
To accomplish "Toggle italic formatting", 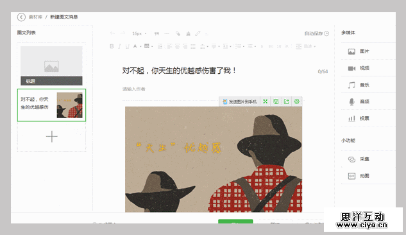I will click(120, 46).
